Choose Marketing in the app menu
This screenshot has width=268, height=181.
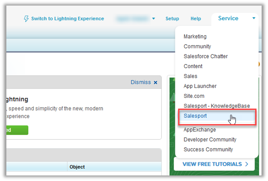pyautogui.click(x=195, y=37)
